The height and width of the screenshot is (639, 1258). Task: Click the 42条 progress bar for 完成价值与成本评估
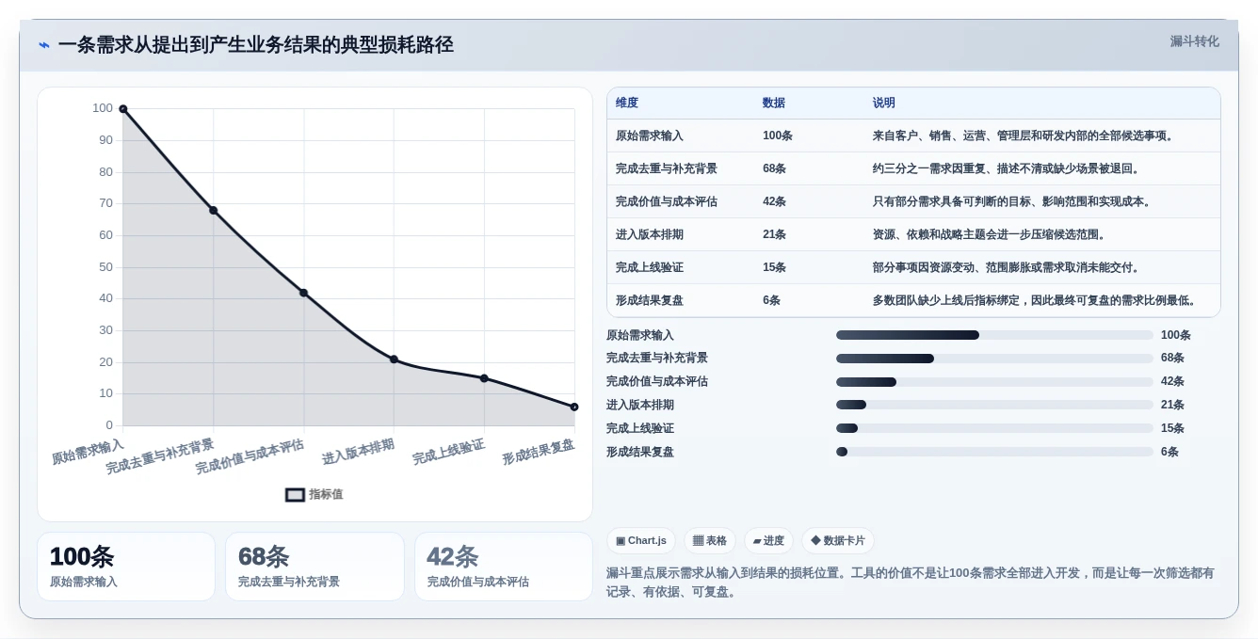(994, 382)
